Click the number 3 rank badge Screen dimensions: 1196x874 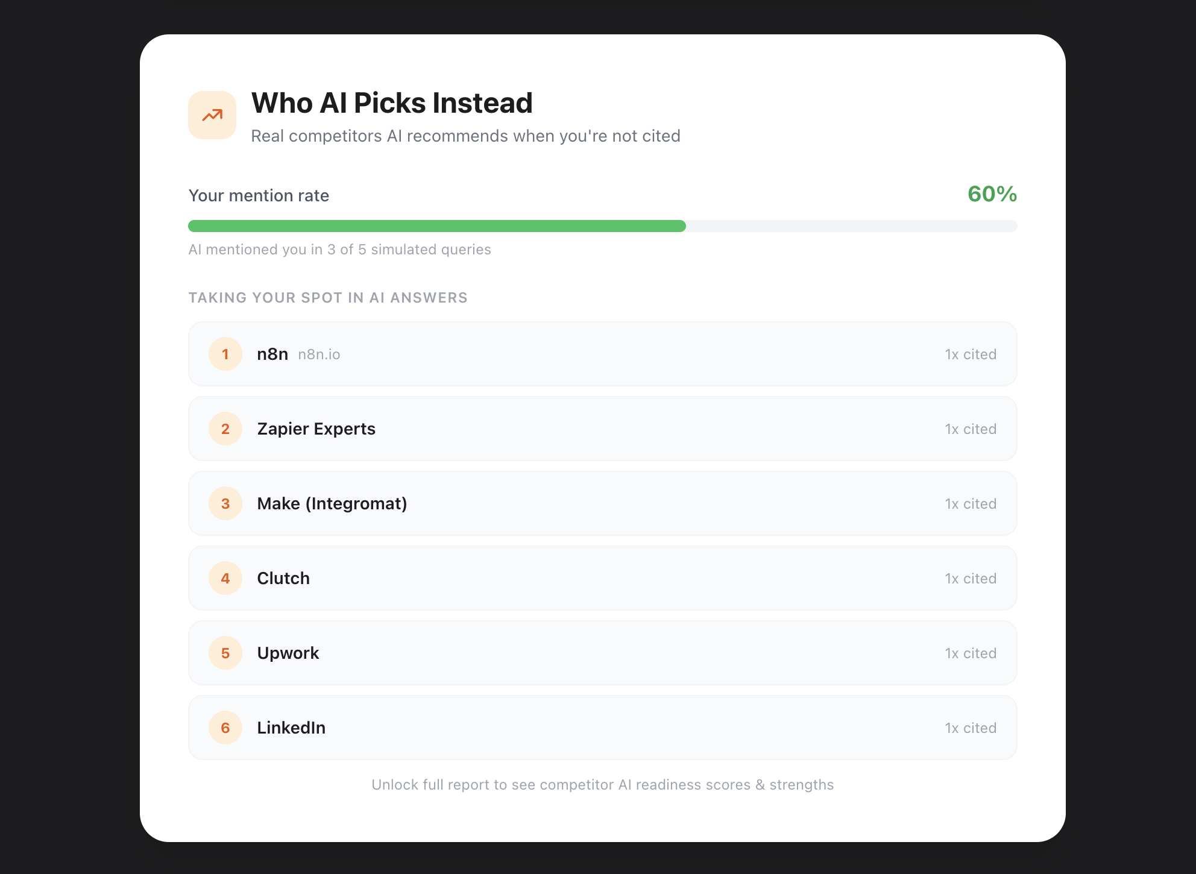coord(225,503)
